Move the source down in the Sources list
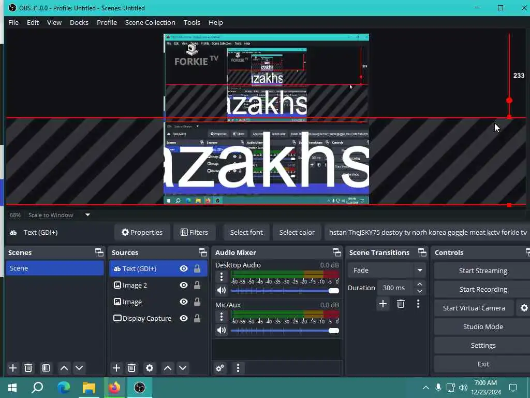 click(x=183, y=368)
